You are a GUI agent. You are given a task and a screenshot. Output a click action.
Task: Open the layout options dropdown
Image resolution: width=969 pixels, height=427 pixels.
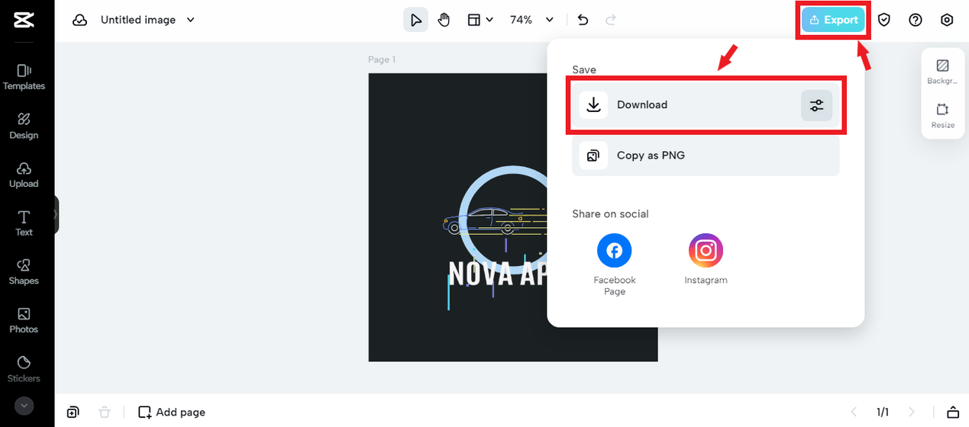click(x=480, y=20)
